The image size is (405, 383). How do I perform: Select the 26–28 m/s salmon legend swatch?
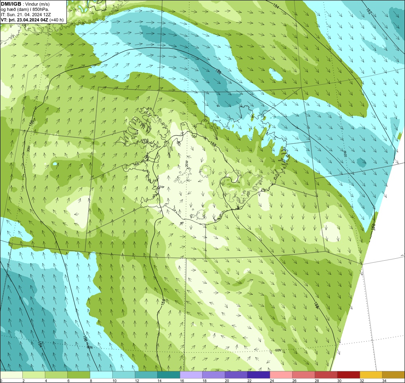pos(303,375)
